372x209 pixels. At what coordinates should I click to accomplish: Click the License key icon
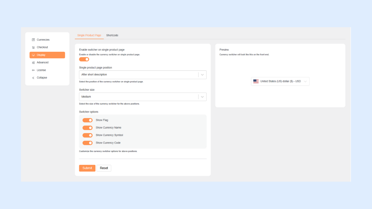pyautogui.click(x=33, y=70)
